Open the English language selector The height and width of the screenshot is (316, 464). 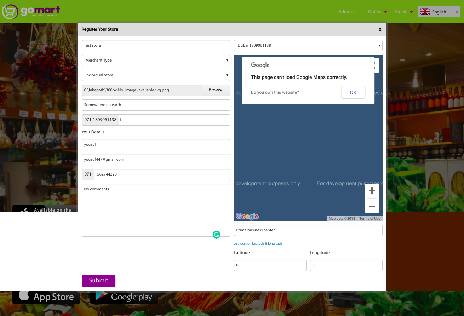pyautogui.click(x=439, y=12)
